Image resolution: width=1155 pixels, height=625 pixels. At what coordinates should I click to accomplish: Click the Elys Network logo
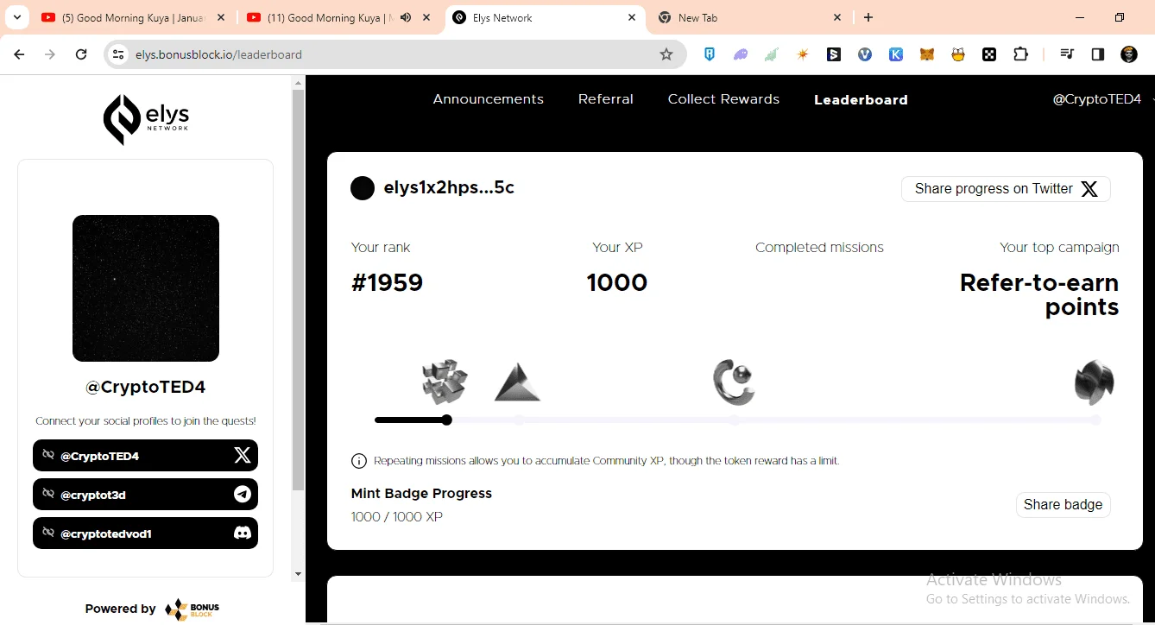point(146,119)
